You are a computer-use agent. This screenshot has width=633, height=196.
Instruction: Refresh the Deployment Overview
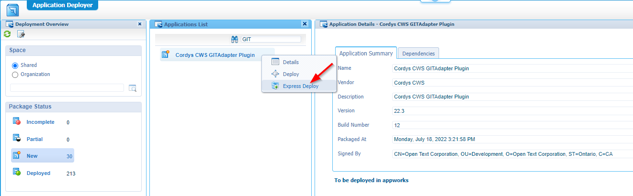[x=7, y=34]
